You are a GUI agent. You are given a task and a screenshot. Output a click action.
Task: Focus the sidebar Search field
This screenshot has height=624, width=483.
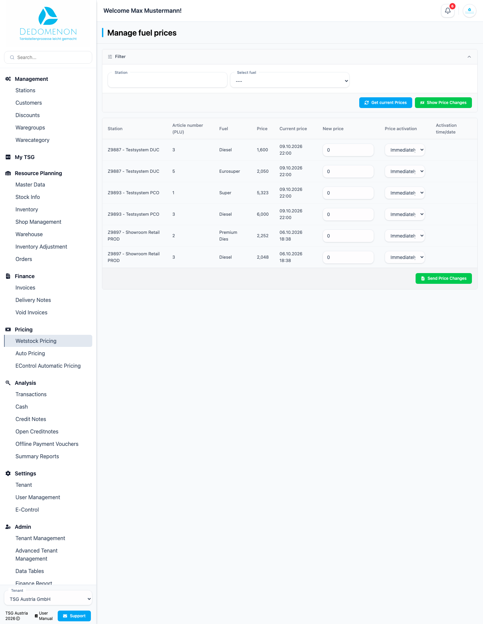click(x=48, y=57)
